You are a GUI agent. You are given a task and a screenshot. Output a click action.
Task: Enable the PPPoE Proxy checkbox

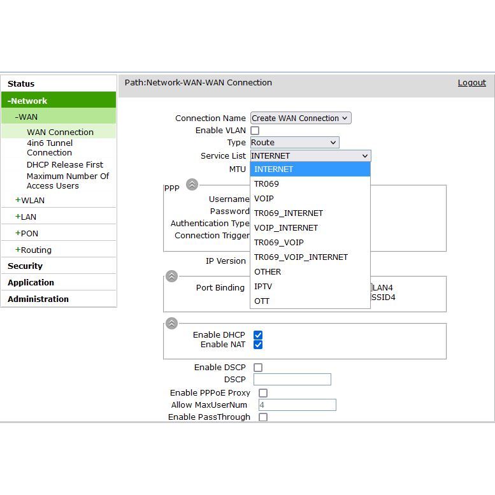[x=263, y=393]
